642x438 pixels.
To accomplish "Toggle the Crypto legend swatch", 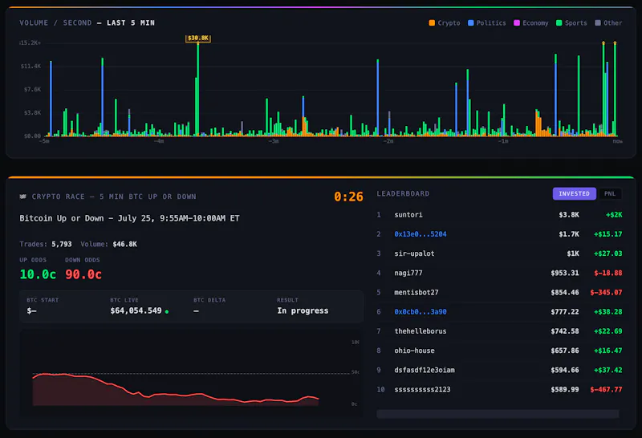I will pyautogui.click(x=432, y=23).
